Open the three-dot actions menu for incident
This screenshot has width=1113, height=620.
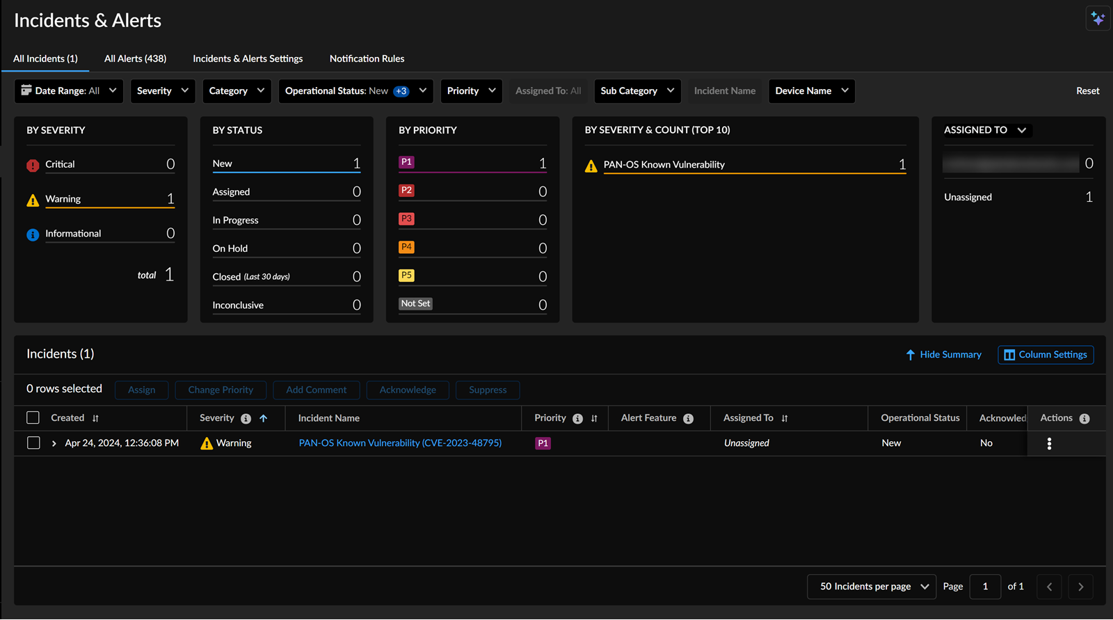[x=1049, y=443]
